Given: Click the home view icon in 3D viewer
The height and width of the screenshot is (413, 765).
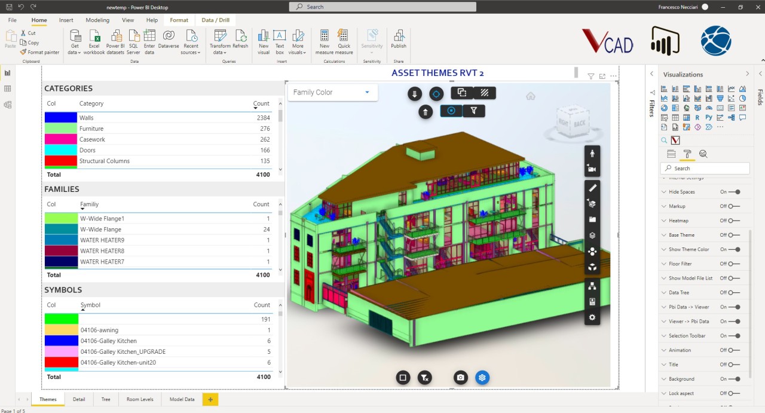Looking at the screenshot, I should coord(531,96).
